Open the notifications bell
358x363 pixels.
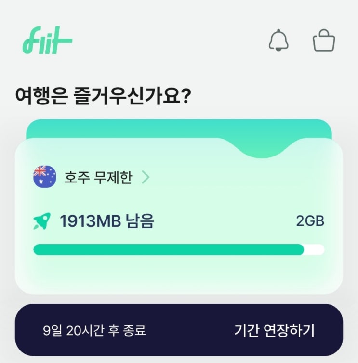click(278, 40)
